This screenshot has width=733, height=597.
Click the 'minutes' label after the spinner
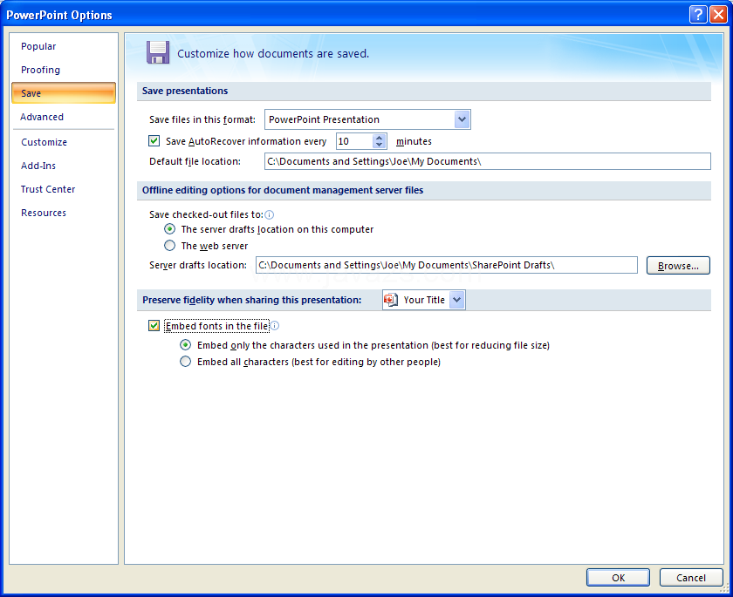click(x=414, y=141)
